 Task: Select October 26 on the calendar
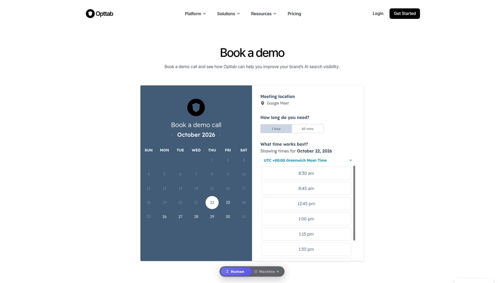[x=165, y=217]
